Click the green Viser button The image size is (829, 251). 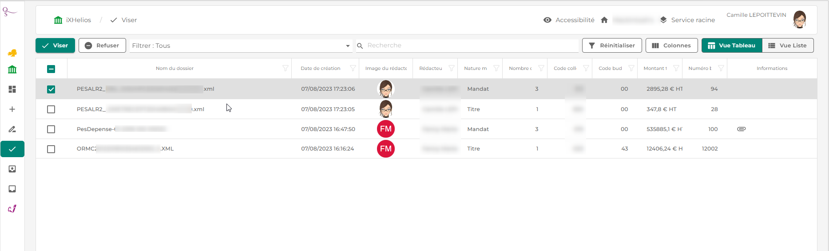(55, 46)
